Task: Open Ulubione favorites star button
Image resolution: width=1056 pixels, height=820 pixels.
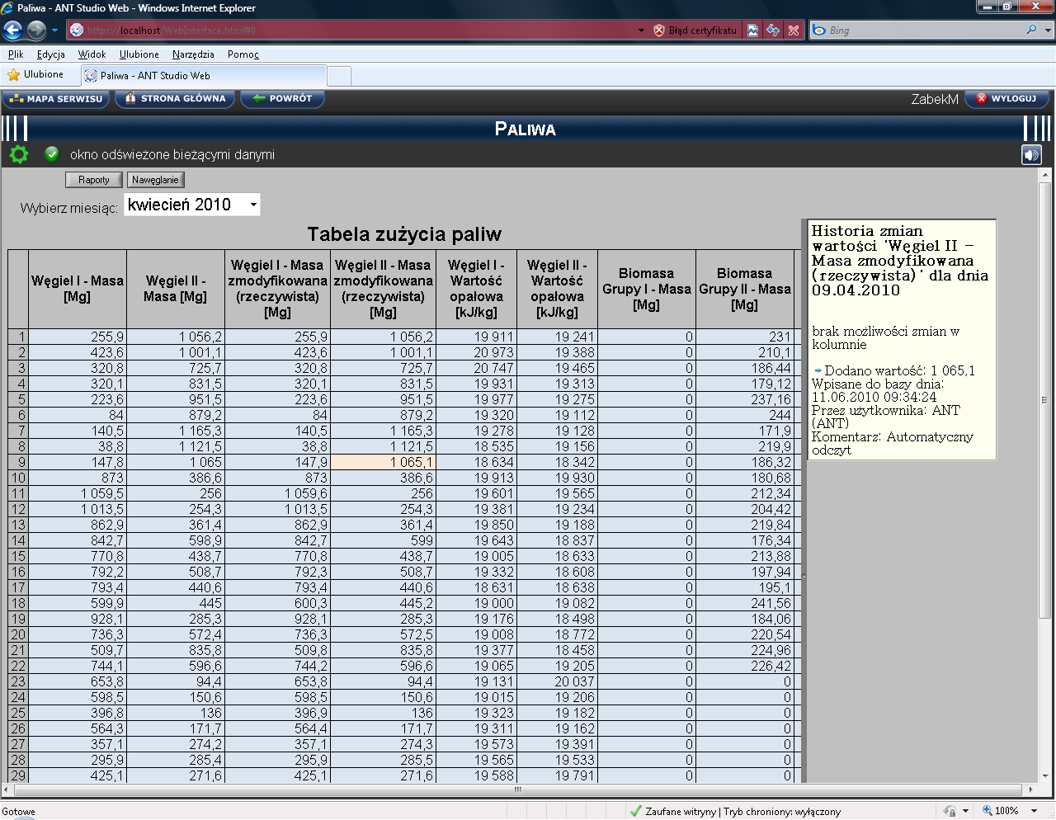Action: tap(35, 74)
